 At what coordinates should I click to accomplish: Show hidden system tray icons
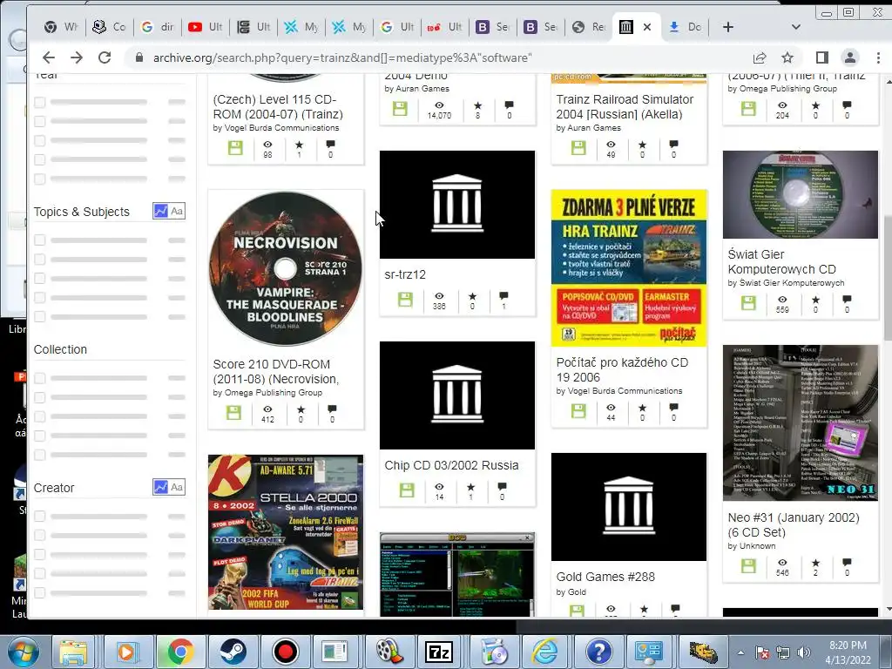click(740, 652)
